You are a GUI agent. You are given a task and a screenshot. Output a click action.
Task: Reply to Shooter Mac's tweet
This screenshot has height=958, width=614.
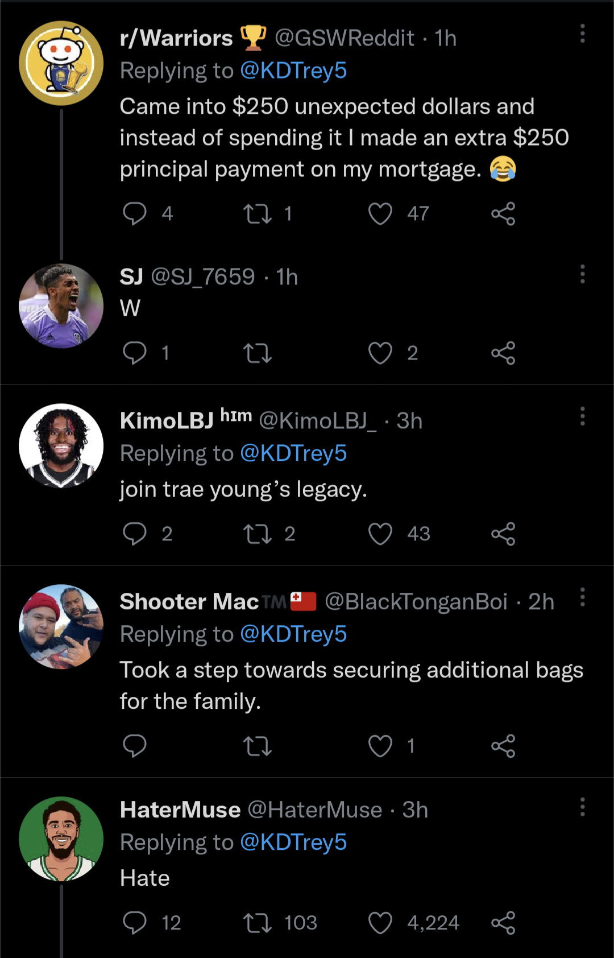(135, 746)
